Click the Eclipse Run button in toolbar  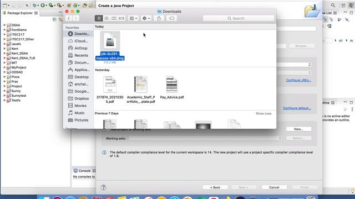pos(43,5)
